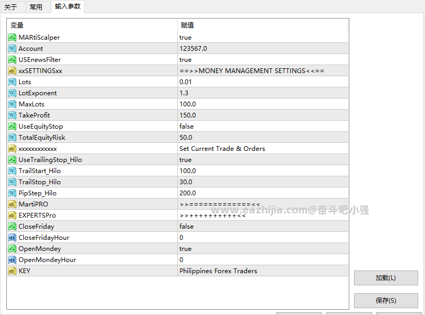Click the double-type icon beside TrailStop_Hilo
This screenshot has width=425, height=315.
[12, 182]
